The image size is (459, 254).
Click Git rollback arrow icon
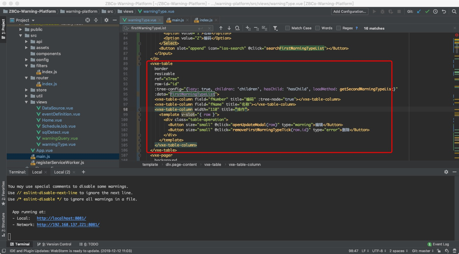[444, 11]
